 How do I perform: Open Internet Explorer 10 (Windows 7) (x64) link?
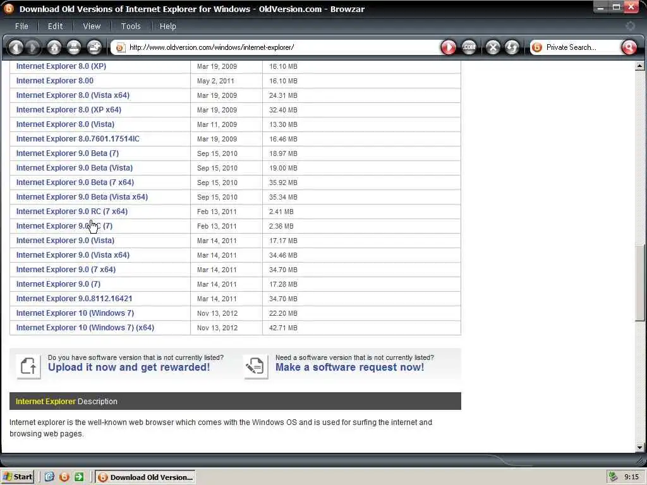tap(85, 328)
